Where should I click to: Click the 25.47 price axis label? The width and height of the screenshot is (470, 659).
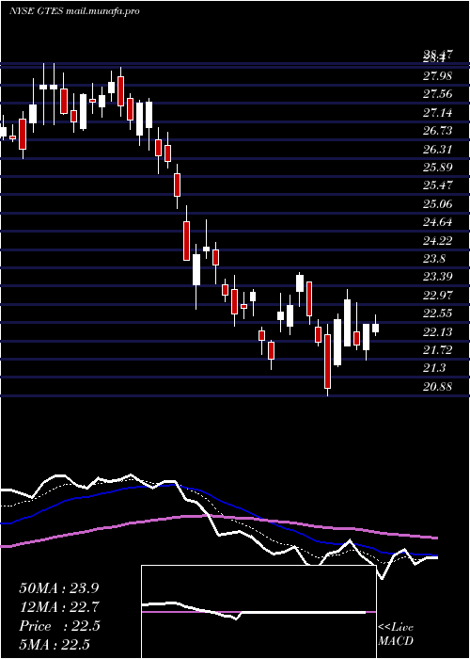click(x=438, y=186)
